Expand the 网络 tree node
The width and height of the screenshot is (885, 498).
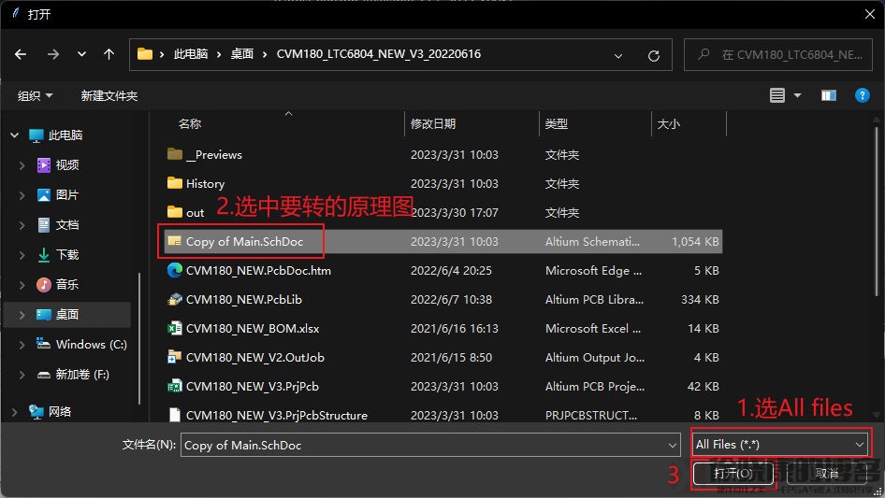tap(15, 412)
